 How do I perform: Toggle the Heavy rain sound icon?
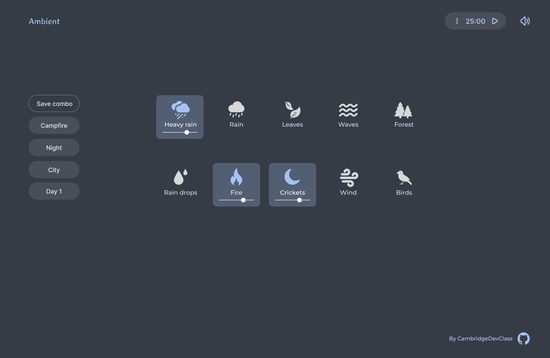180,110
